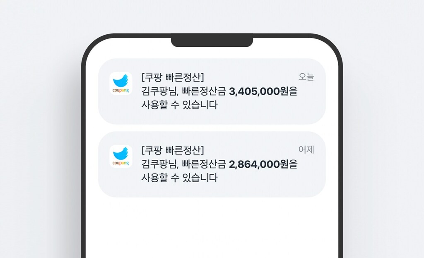Screen dimensions: 424x258
Task: Tap the blank white screen area below the notifications
Action: (212, 228)
